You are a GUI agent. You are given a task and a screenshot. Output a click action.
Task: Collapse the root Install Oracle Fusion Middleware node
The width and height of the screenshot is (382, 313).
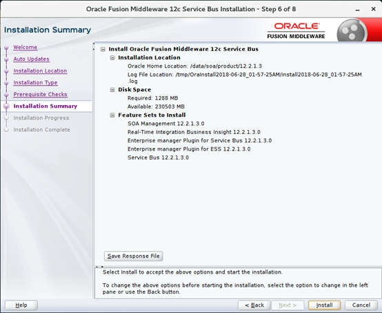click(103, 49)
